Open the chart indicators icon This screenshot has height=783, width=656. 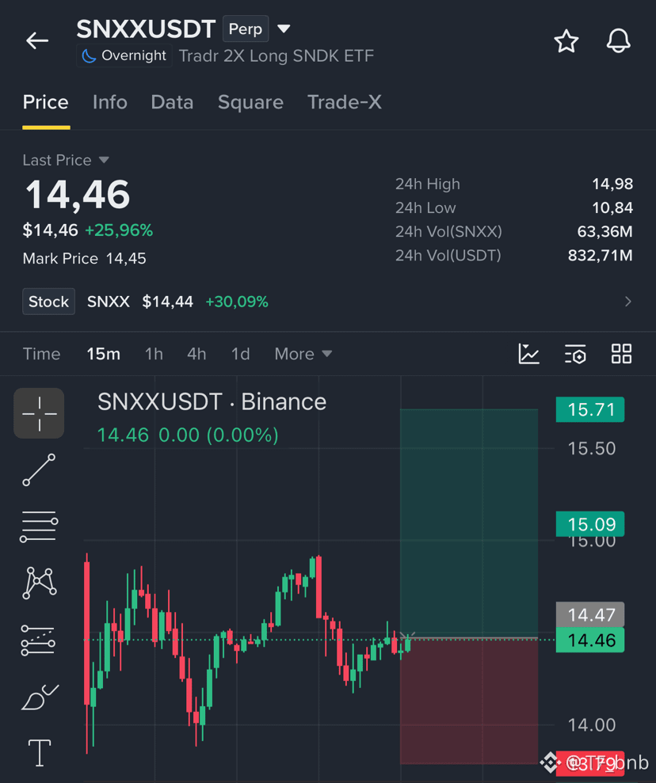(x=528, y=354)
